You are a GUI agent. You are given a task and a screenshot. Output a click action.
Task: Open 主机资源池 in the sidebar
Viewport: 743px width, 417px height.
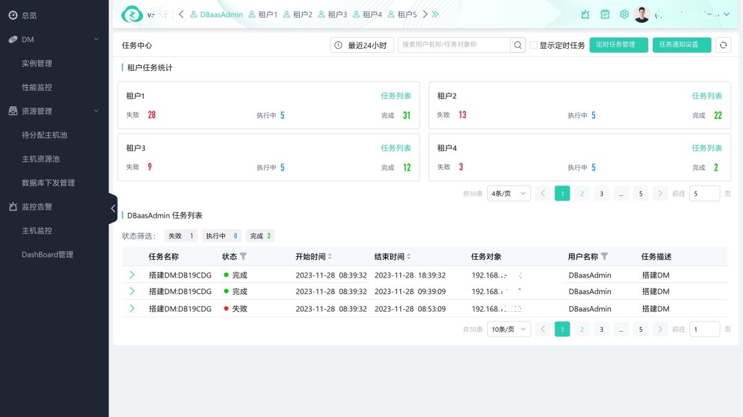click(41, 159)
